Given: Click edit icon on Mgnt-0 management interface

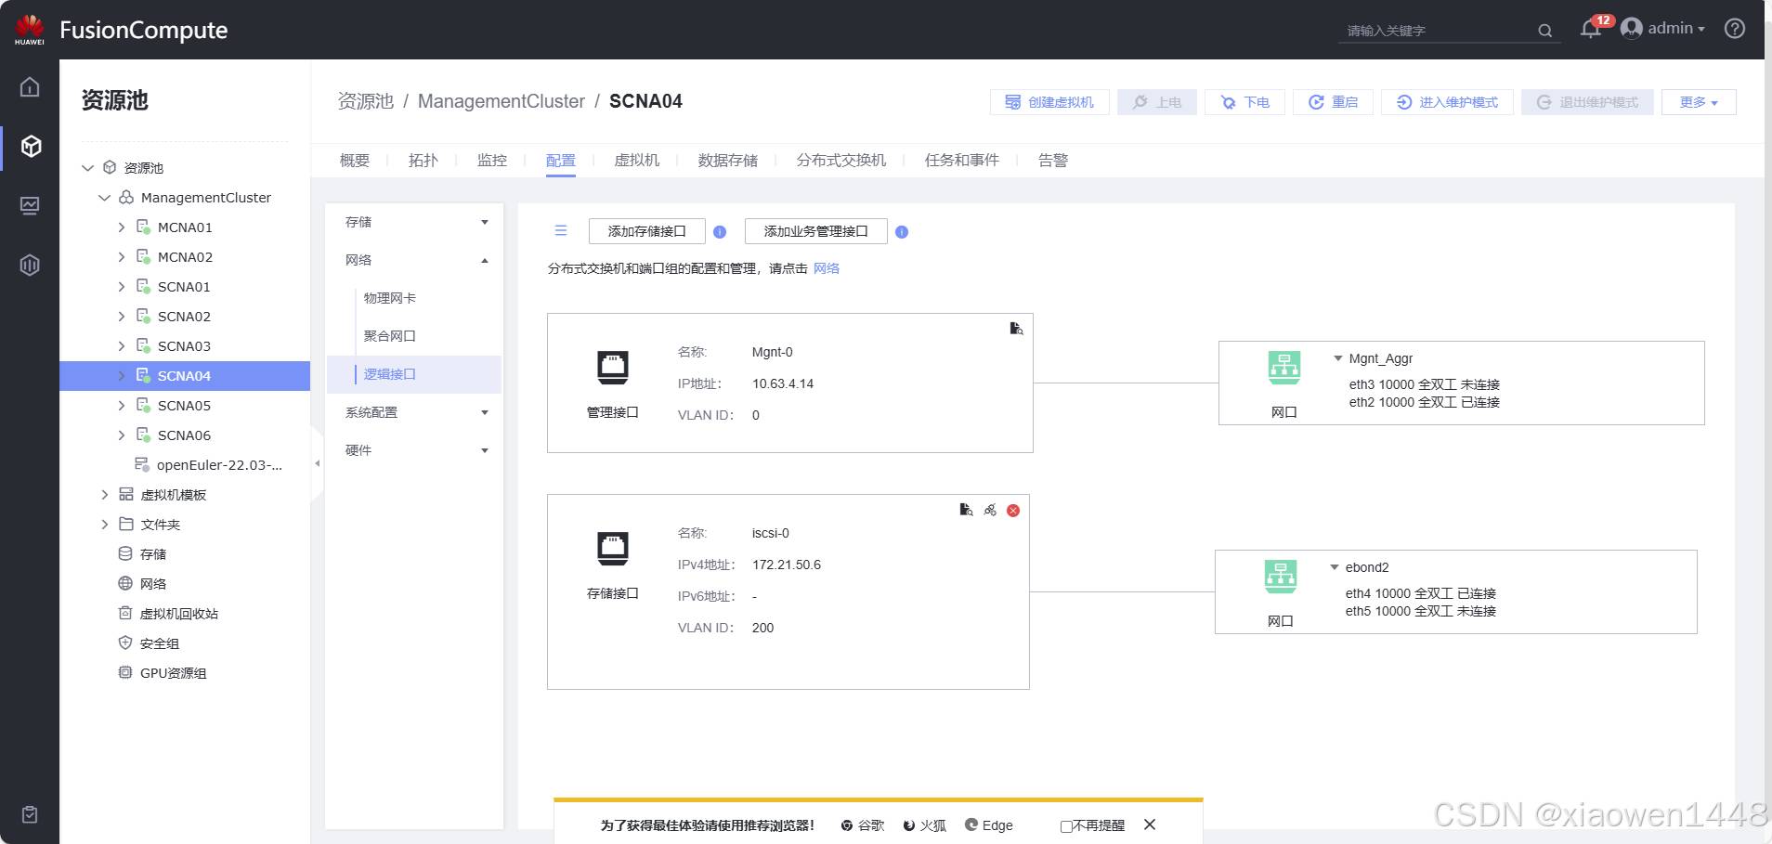Looking at the screenshot, I should [x=1016, y=329].
